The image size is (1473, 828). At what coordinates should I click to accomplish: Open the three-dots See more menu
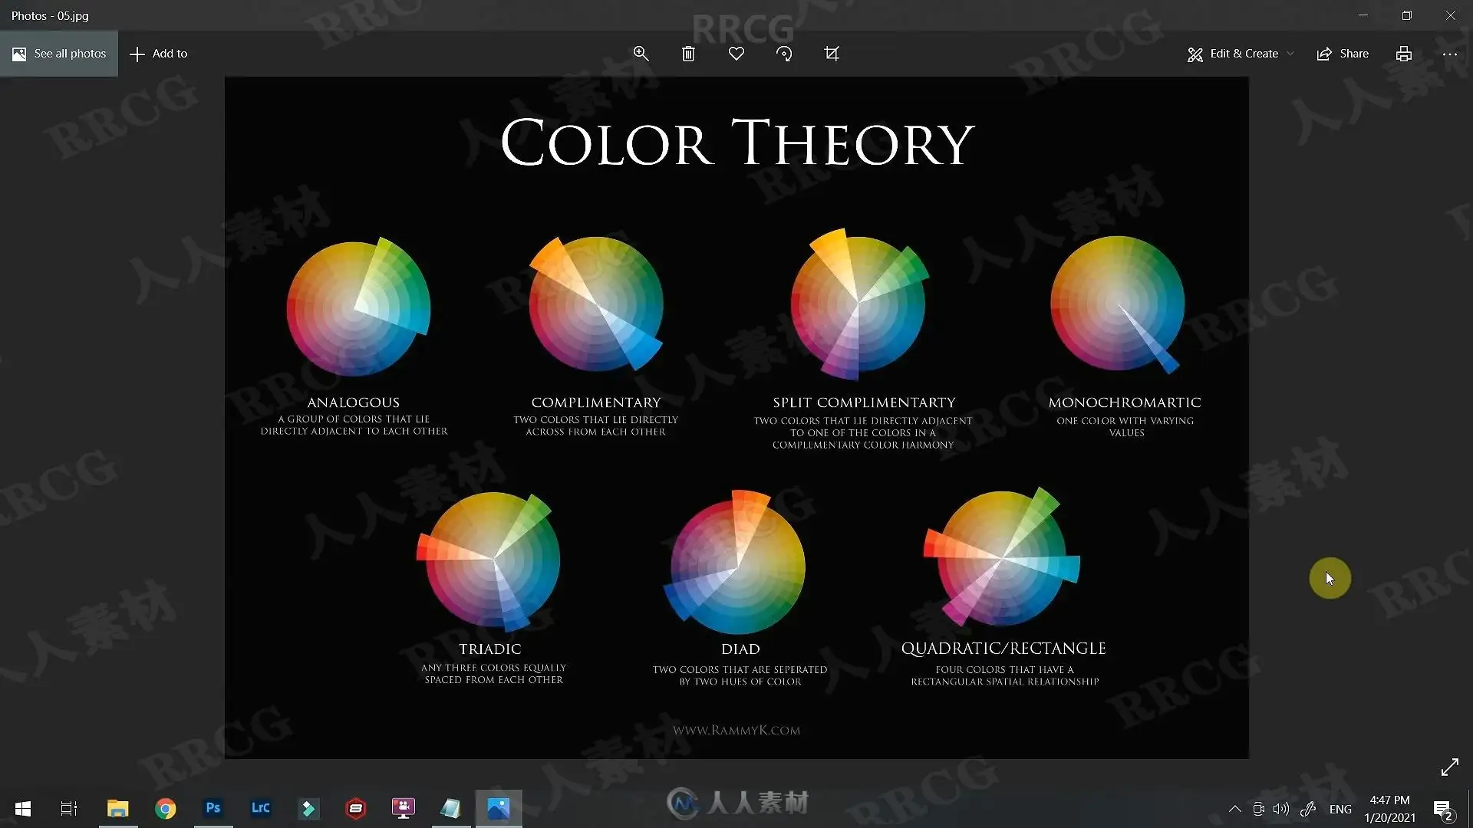tap(1450, 54)
